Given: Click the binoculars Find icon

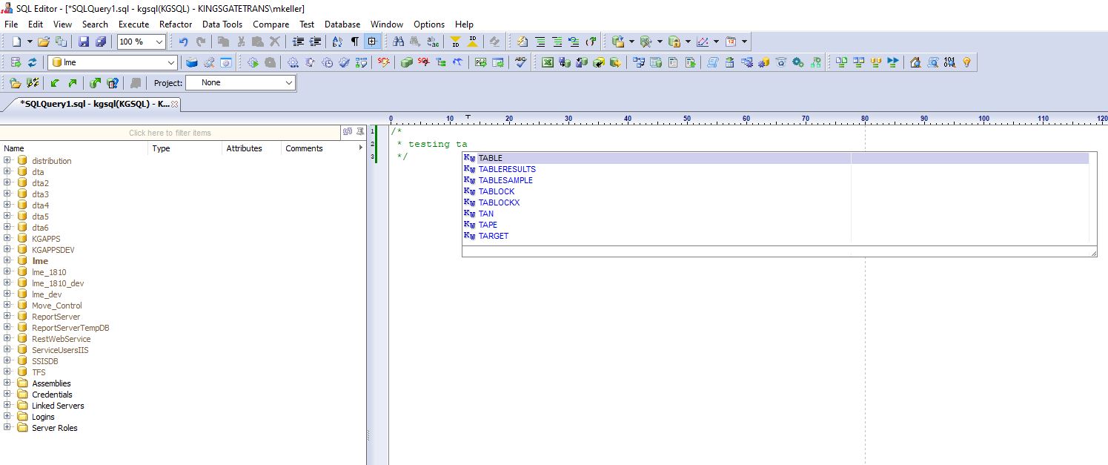Looking at the screenshot, I should 399,42.
